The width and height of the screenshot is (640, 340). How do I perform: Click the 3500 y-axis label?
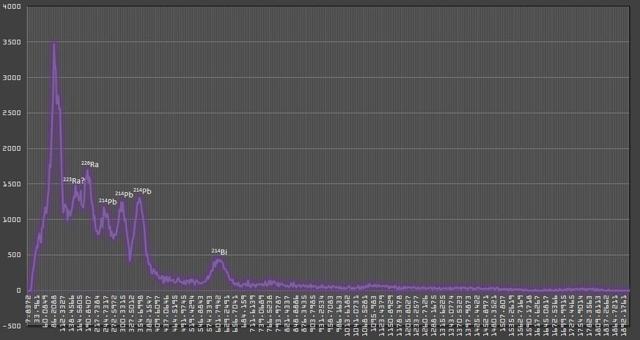coord(12,42)
